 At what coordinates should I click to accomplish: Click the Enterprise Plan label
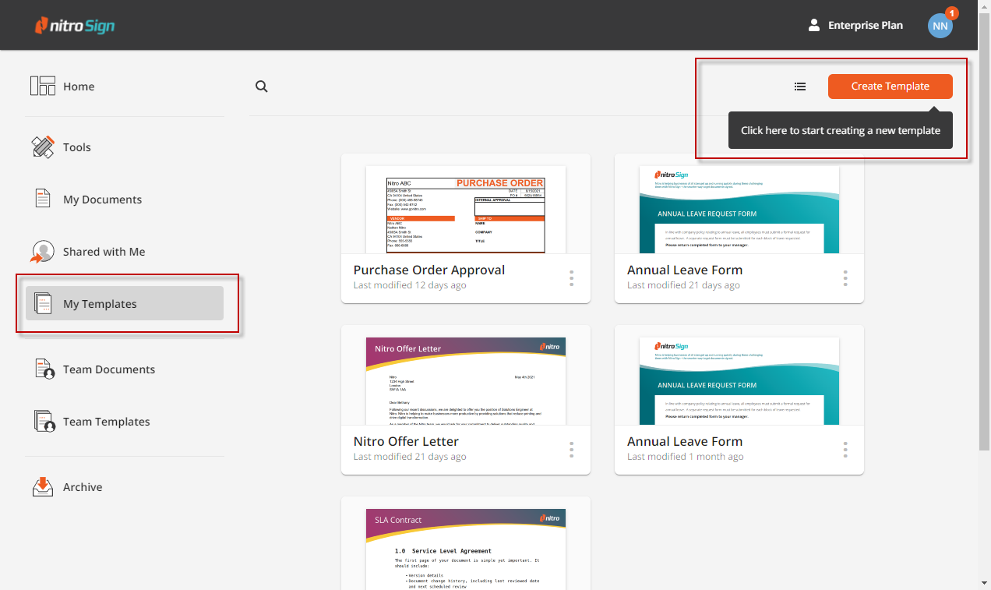click(x=865, y=25)
